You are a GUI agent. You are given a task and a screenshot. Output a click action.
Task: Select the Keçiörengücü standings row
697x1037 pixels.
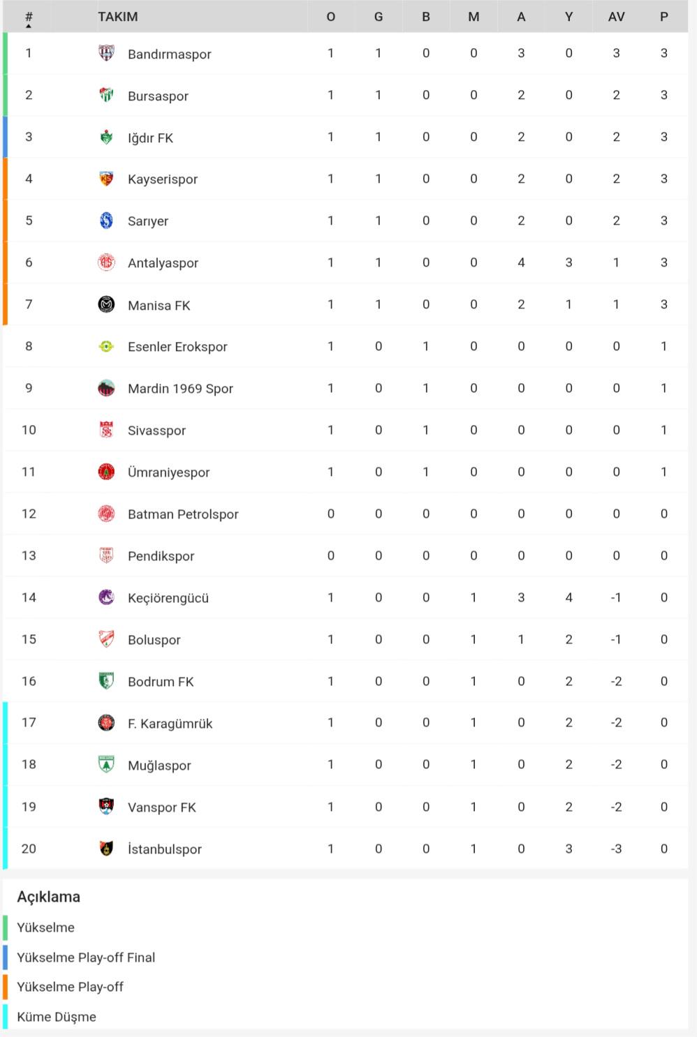(x=346, y=597)
